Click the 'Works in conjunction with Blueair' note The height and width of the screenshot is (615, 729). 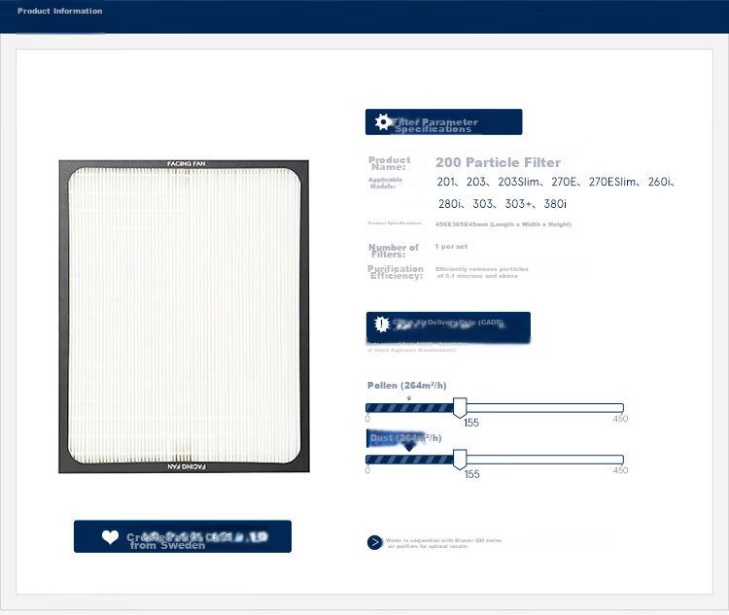(x=443, y=543)
